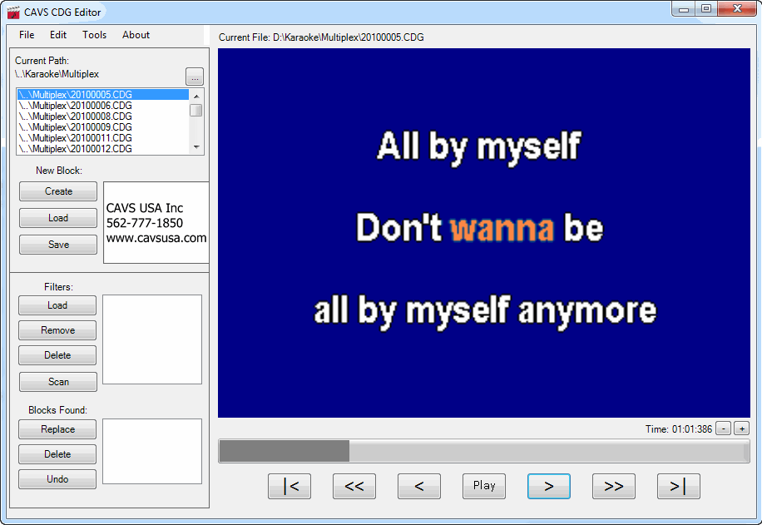Image resolution: width=762 pixels, height=525 pixels.
Task: Step back one frame with < button
Action: click(x=419, y=486)
